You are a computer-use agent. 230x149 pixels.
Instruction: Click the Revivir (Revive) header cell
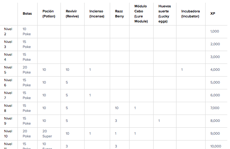72,14
